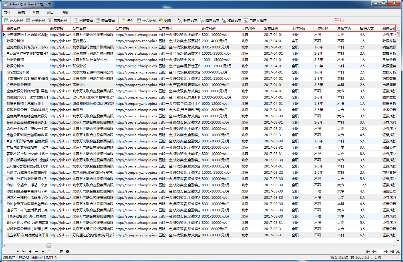The width and height of the screenshot is (403, 262).
Task: Toggle 十六进制 hex view
Action: click(146, 21)
